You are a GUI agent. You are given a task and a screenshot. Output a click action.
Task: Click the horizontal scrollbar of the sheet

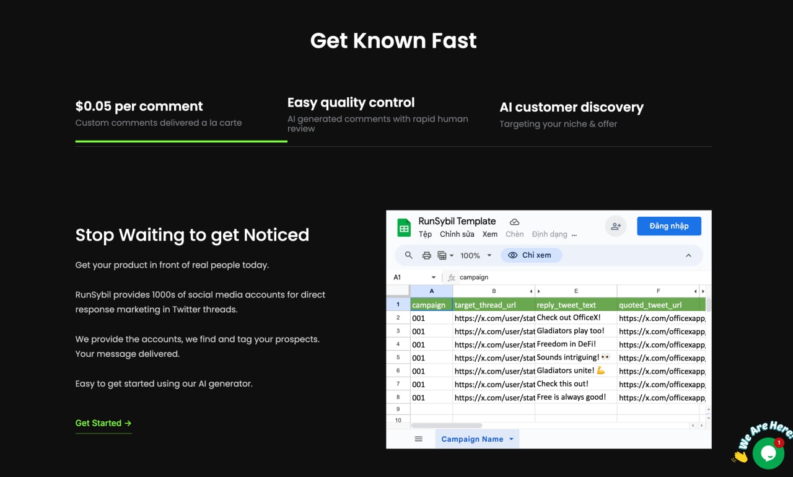tap(446, 426)
